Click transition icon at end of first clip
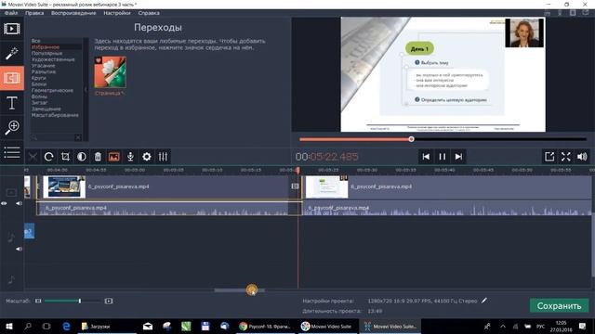The image size is (595, 334). pos(295,186)
